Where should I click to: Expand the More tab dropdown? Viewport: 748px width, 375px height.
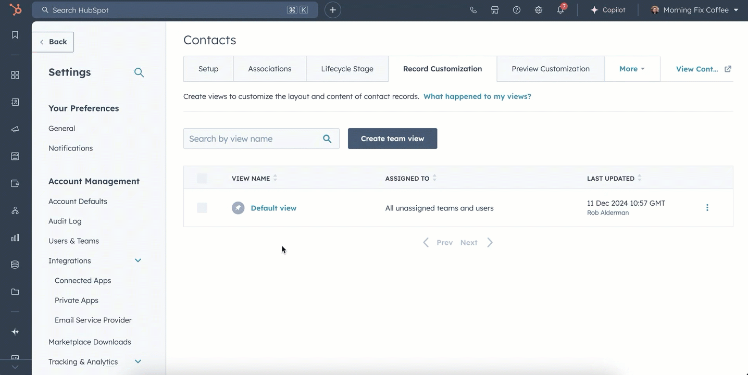point(632,69)
